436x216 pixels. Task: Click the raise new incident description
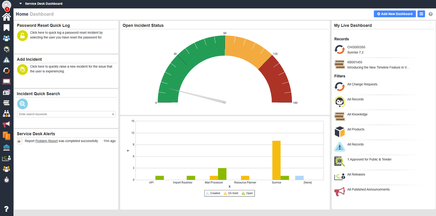(x=71, y=69)
